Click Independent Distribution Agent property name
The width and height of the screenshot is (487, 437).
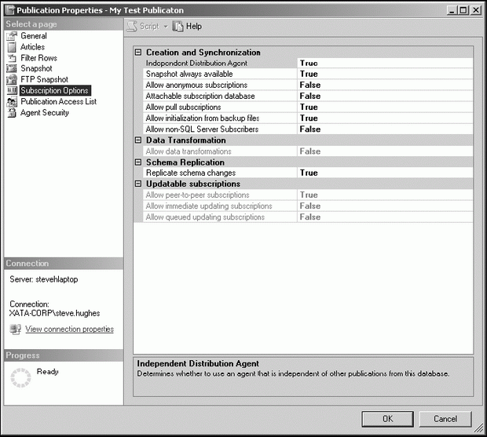coord(196,64)
